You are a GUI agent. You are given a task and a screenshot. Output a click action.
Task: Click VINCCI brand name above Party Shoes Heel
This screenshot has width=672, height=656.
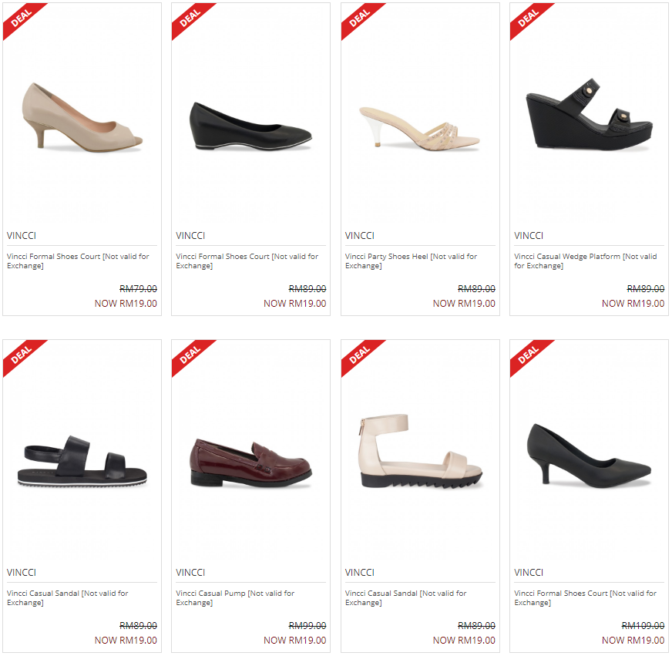pyautogui.click(x=360, y=235)
